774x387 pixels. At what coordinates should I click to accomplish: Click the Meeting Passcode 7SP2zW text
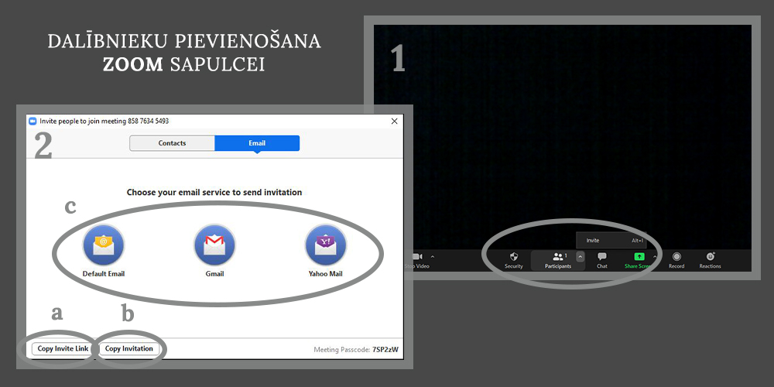[356, 350]
